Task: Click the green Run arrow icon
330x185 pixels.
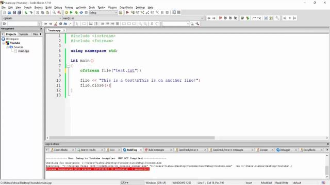Action: click(x=71, y=12)
